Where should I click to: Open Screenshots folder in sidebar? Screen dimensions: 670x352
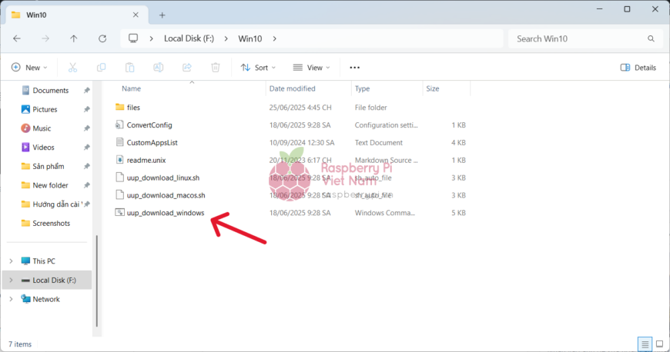(52, 223)
